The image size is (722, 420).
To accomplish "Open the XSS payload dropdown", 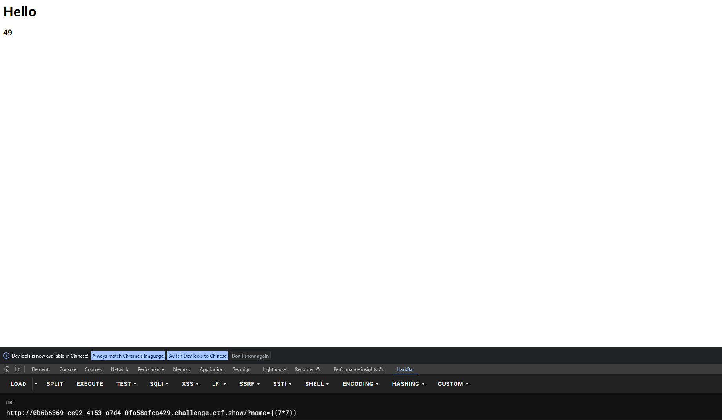I will click(x=190, y=384).
